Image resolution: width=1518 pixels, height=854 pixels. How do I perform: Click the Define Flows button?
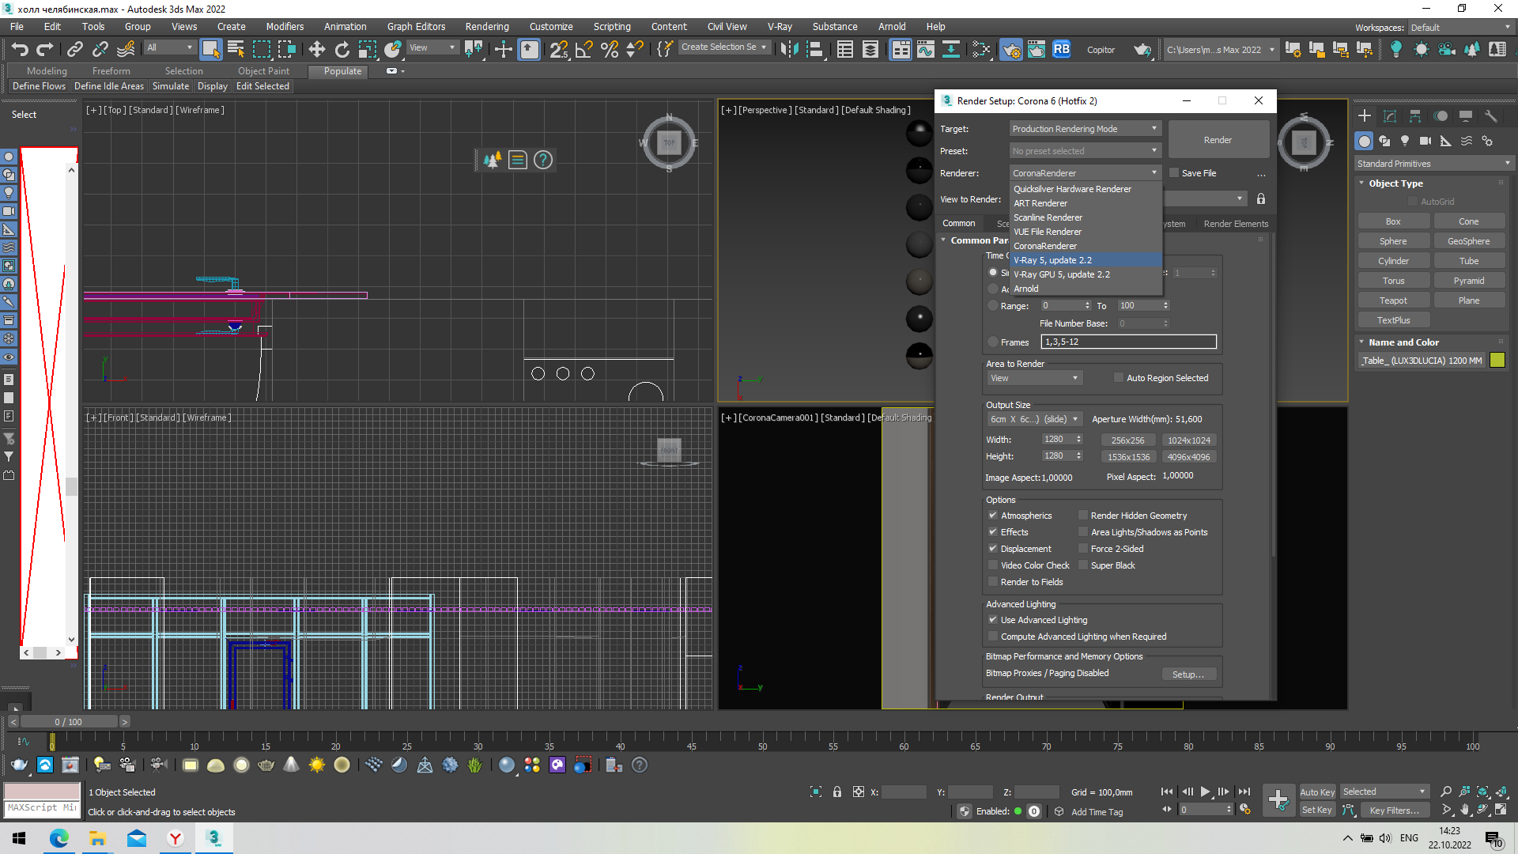(x=39, y=86)
